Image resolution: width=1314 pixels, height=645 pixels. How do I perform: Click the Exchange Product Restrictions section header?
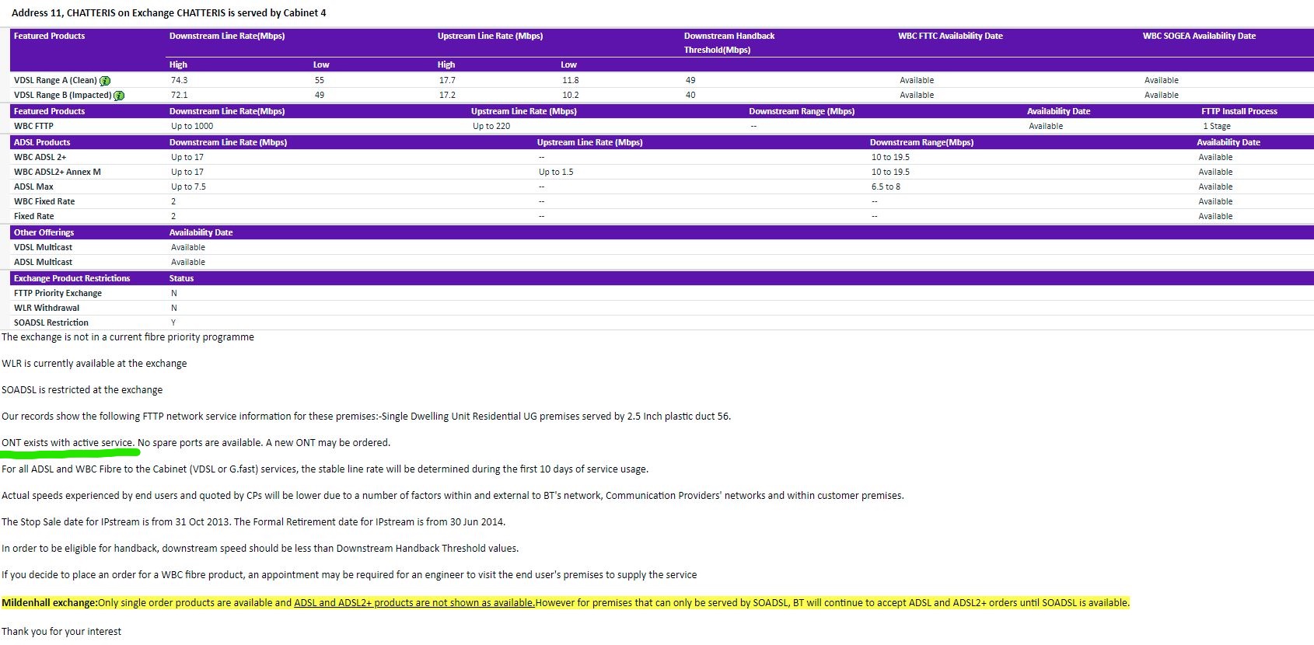(x=72, y=278)
